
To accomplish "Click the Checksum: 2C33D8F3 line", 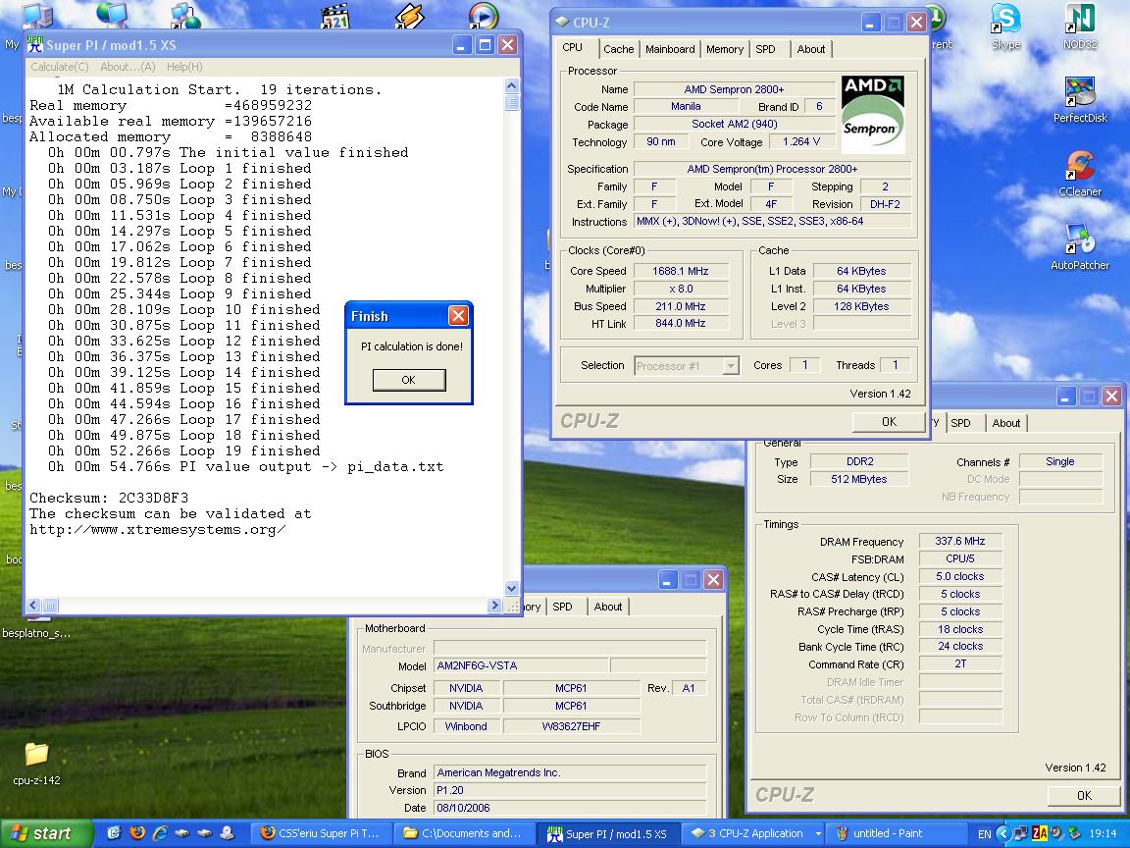I will [x=109, y=498].
